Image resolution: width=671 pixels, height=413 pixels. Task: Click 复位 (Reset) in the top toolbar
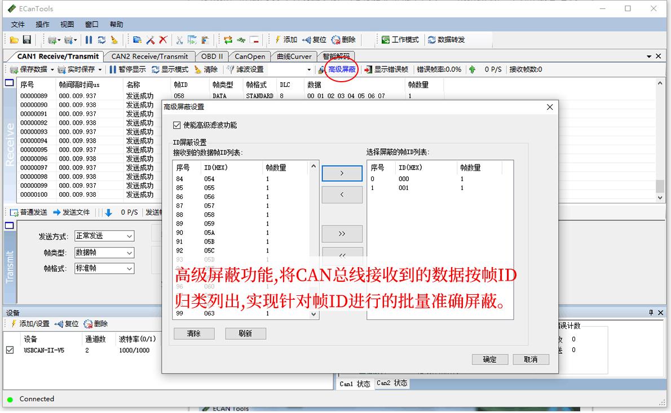pyautogui.click(x=315, y=40)
